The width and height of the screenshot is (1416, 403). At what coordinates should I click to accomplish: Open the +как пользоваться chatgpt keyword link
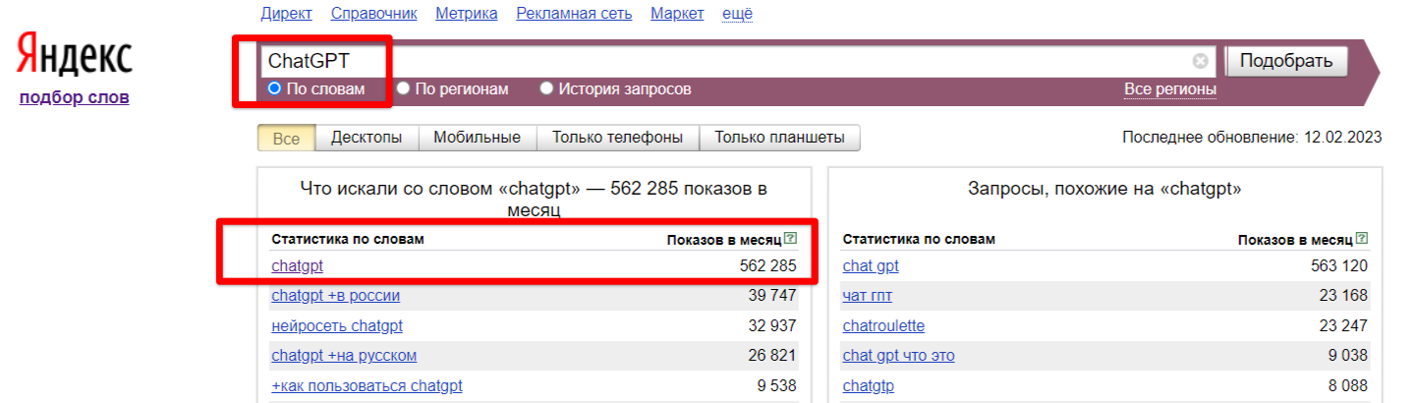(367, 385)
